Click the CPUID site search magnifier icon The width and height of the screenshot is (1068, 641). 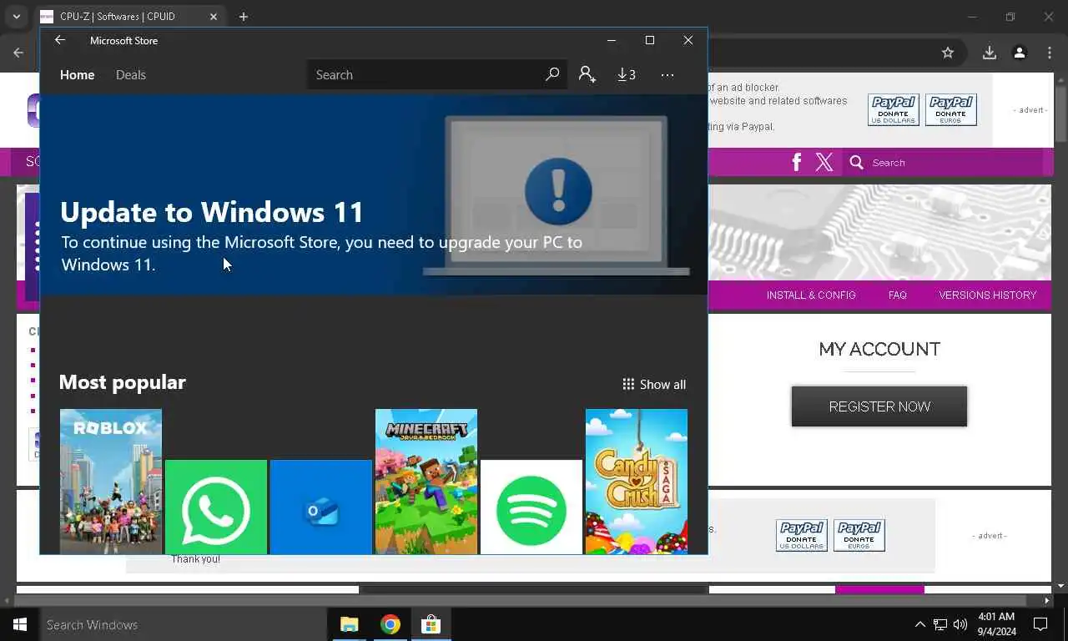coord(856,162)
